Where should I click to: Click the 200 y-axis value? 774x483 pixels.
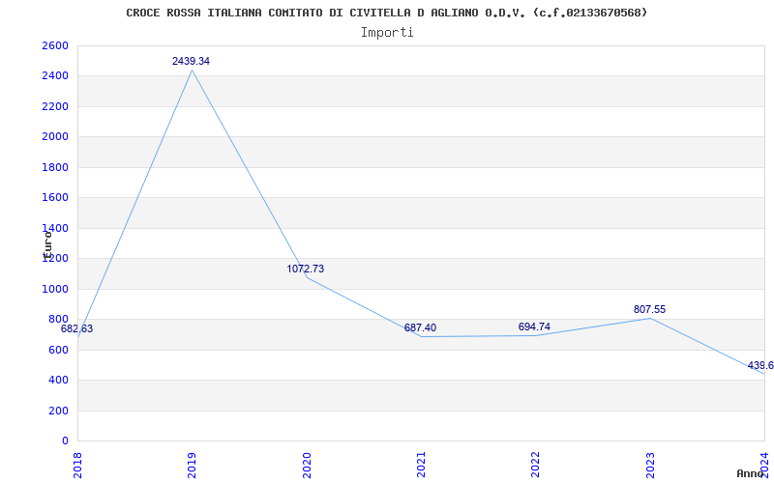point(58,411)
